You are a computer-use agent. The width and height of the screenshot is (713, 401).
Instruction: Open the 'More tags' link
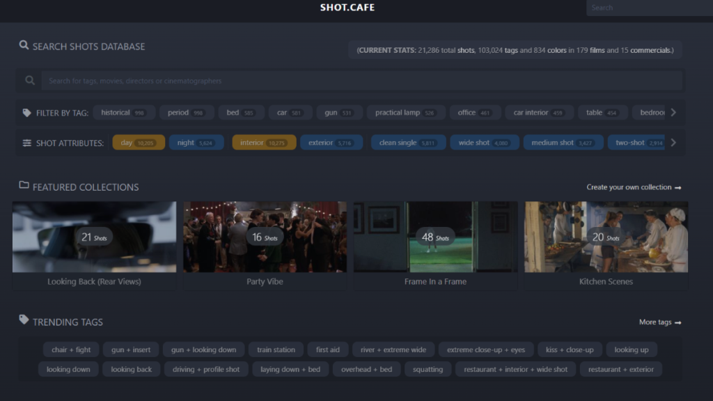659,322
